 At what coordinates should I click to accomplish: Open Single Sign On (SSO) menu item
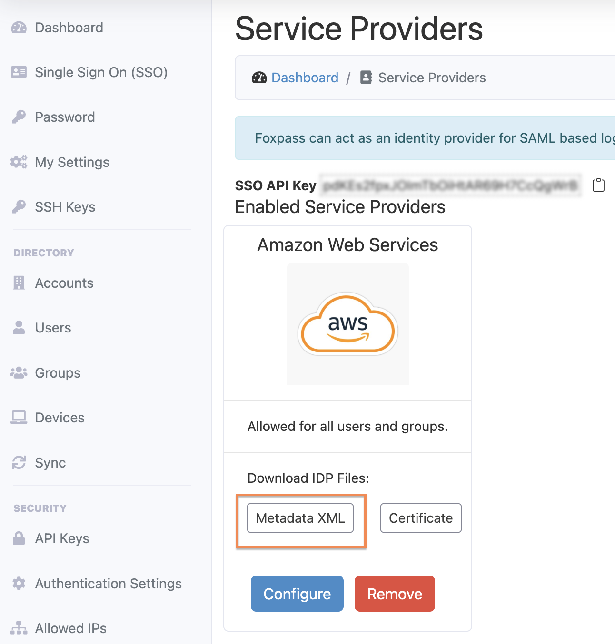(x=101, y=72)
